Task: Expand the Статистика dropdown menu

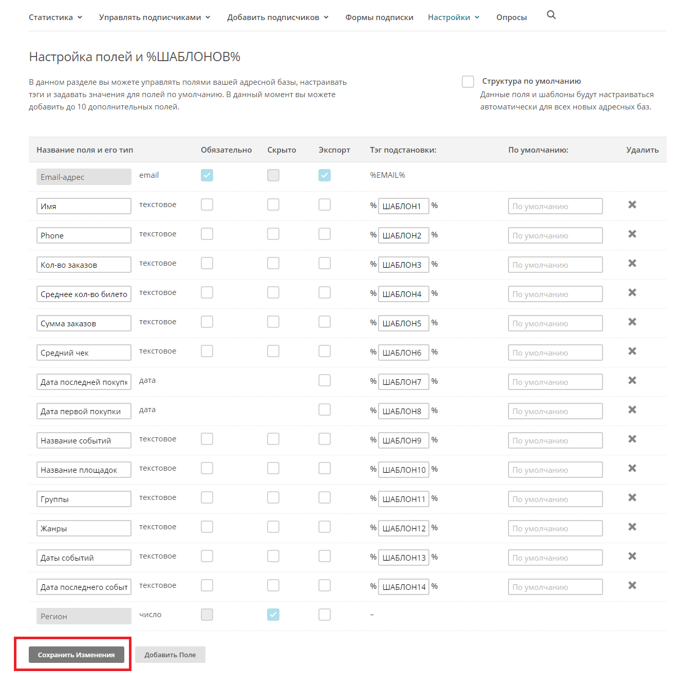Action: click(55, 17)
